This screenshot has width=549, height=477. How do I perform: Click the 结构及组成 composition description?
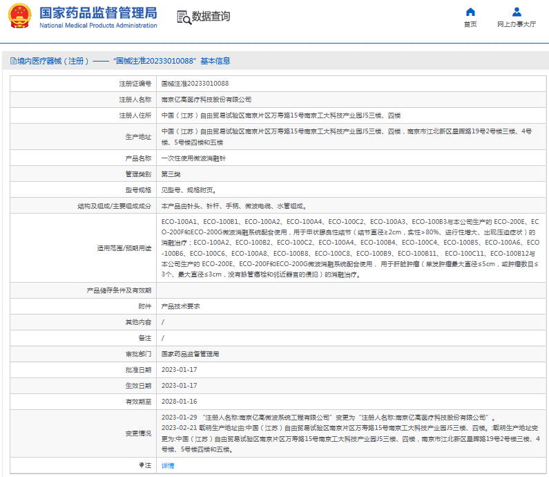[x=234, y=206]
